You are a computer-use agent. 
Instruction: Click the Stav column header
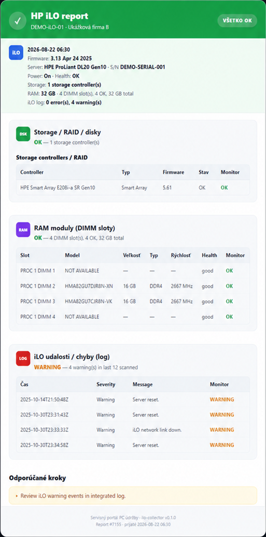point(204,172)
